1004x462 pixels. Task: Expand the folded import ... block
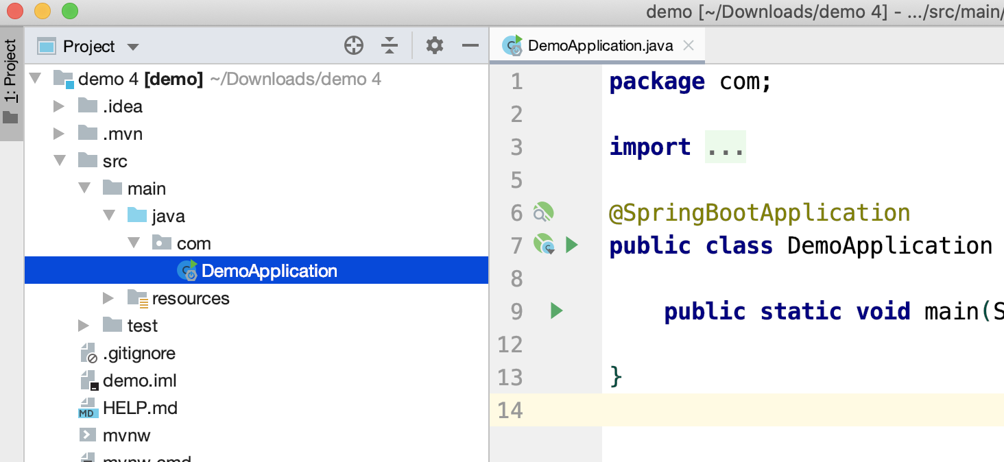(x=725, y=147)
